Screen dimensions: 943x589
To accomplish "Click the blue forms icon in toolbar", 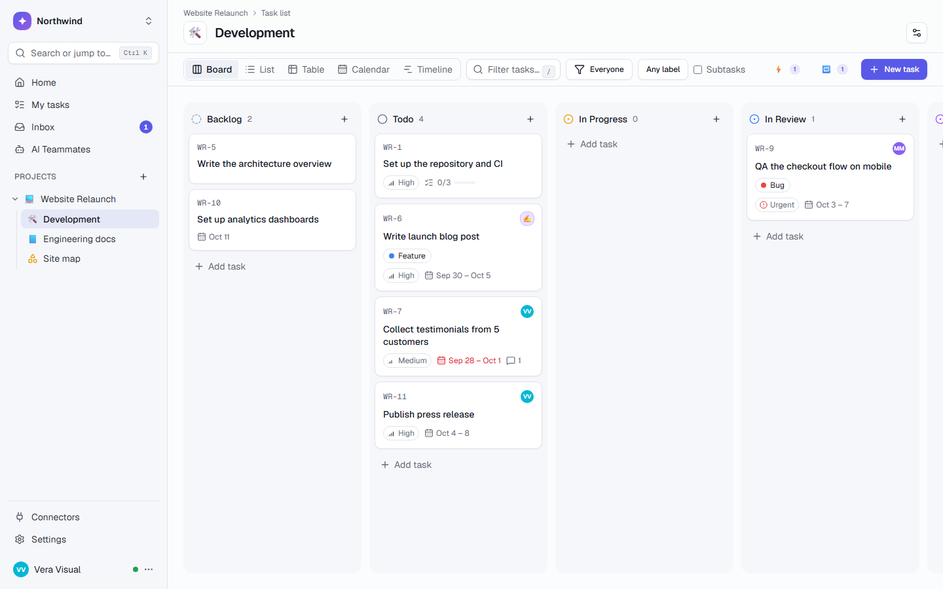I will point(826,69).
